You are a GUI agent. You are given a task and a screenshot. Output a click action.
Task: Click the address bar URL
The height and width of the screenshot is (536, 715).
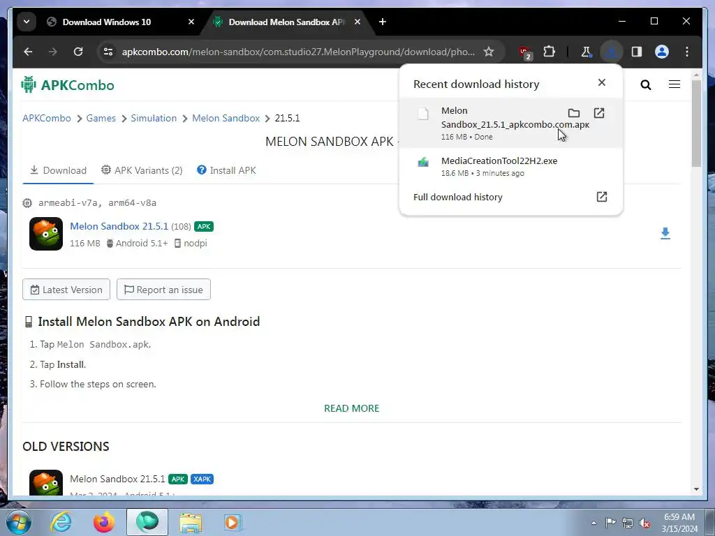(x=298, y=52)
